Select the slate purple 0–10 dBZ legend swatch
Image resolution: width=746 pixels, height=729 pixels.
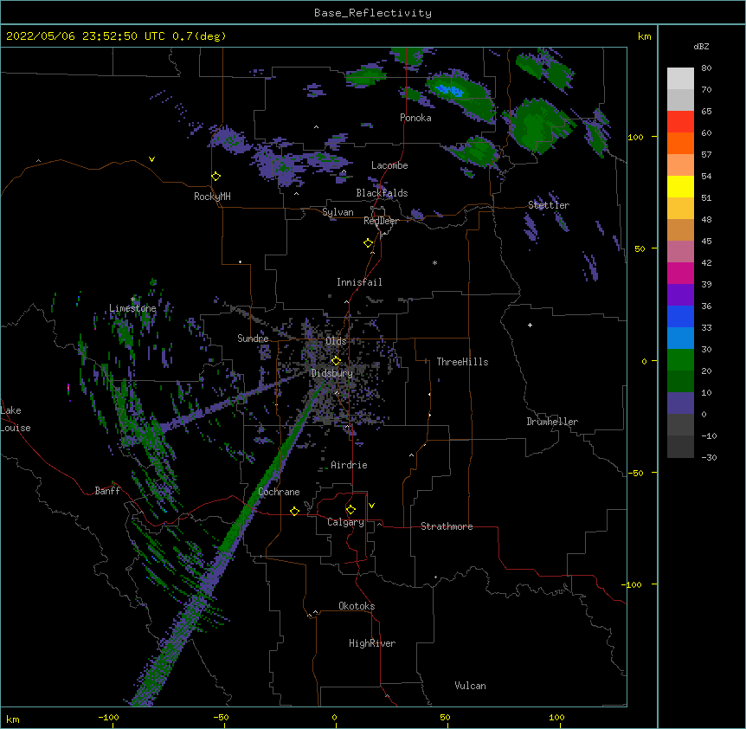pyautogui.click(x=680, y=403)
